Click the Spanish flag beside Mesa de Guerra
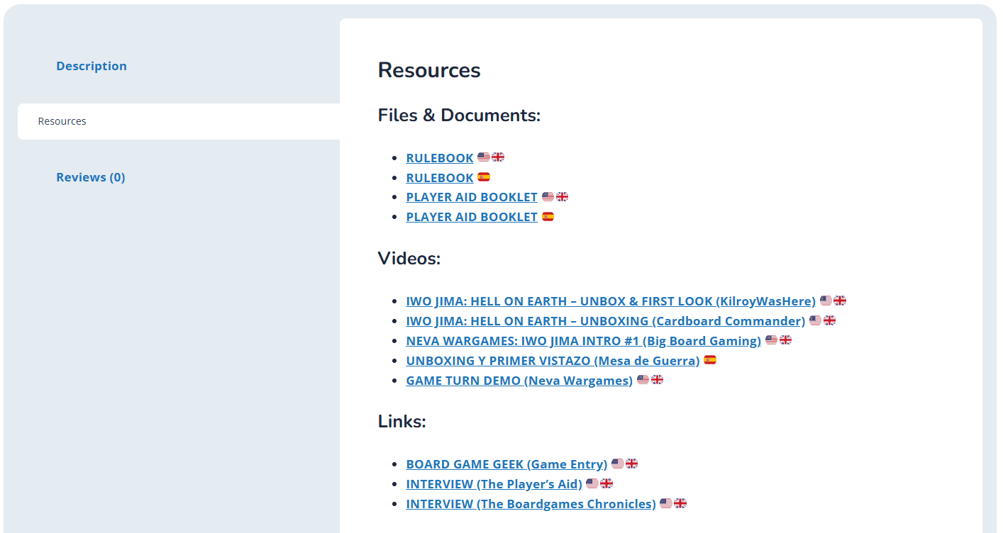The height and width of the screenshot is (533, 1003). (710, 360)
